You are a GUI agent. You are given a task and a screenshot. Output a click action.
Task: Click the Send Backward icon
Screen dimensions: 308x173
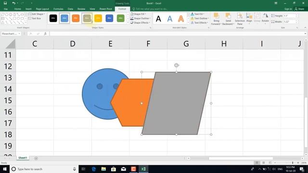tap(228, 16)
